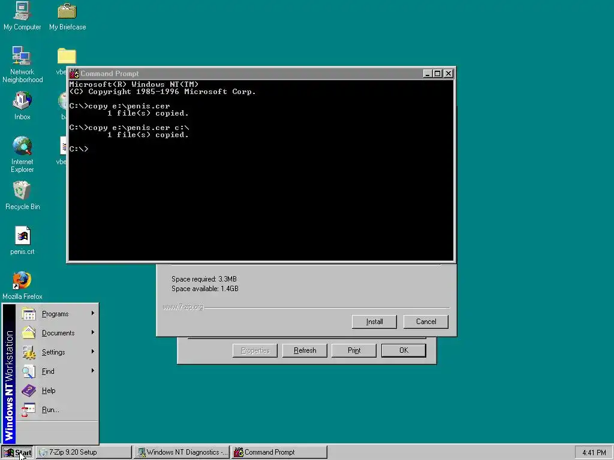Click the Documents icon in Start menu
Screen dimensions: 614x460
[x=29, y=333]
